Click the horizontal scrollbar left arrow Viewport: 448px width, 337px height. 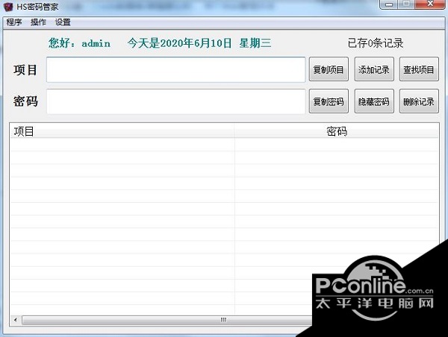point(16,320)
